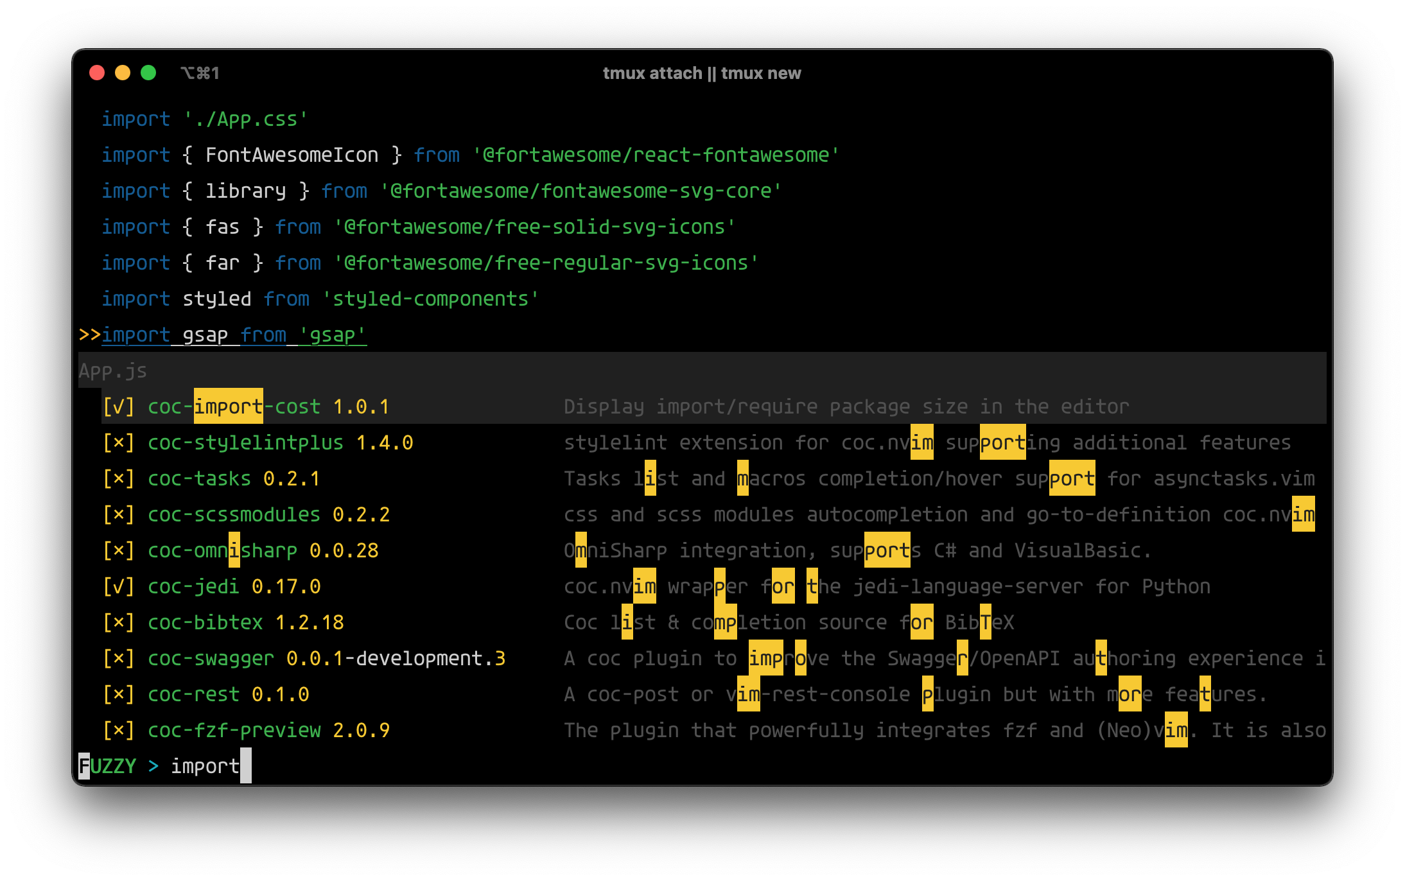The height and width of the screenshot is (881, 1405).
Task: Click the FontAwesomeIcon import line
Action: click(x=470, y=155)
